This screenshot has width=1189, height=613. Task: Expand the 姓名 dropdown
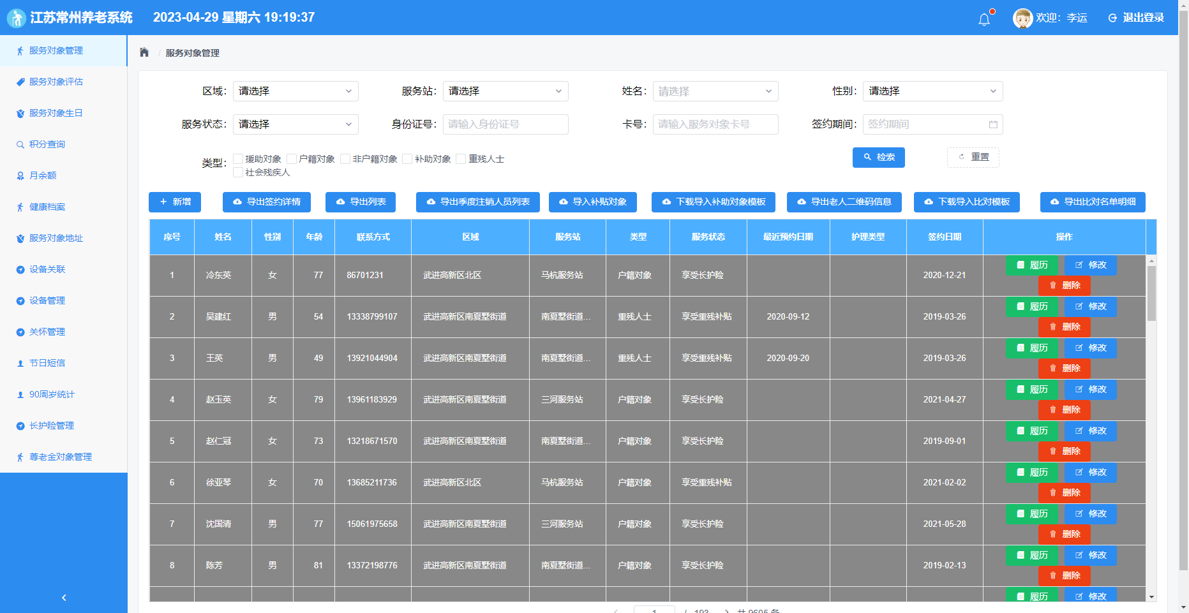click(715, 91)
